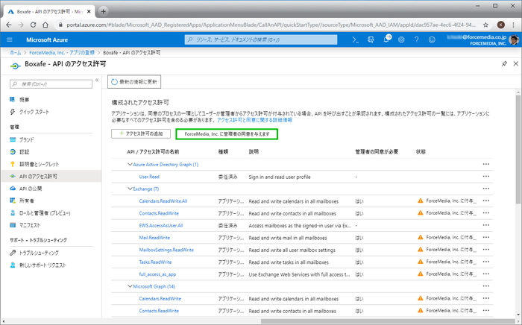Open Azure Active Directory Graph (1) link
Viewport: 522px width, 325px height.
click(166, 164)
